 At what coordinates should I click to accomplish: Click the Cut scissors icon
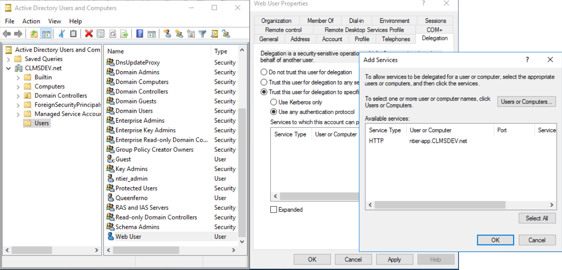pos(61,34)
